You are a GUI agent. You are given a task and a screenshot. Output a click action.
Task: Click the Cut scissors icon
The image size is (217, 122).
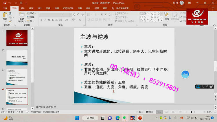click(x=11, y=13)
